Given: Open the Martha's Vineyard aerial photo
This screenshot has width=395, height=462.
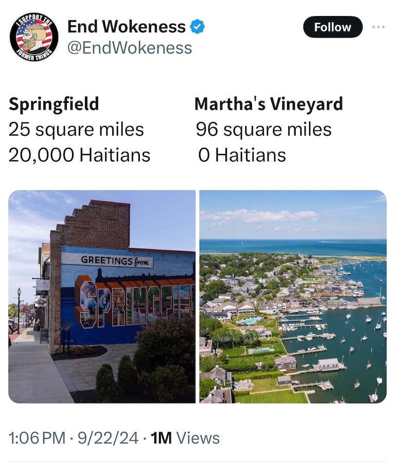Looking at the screenshot, I should (293, 296).
